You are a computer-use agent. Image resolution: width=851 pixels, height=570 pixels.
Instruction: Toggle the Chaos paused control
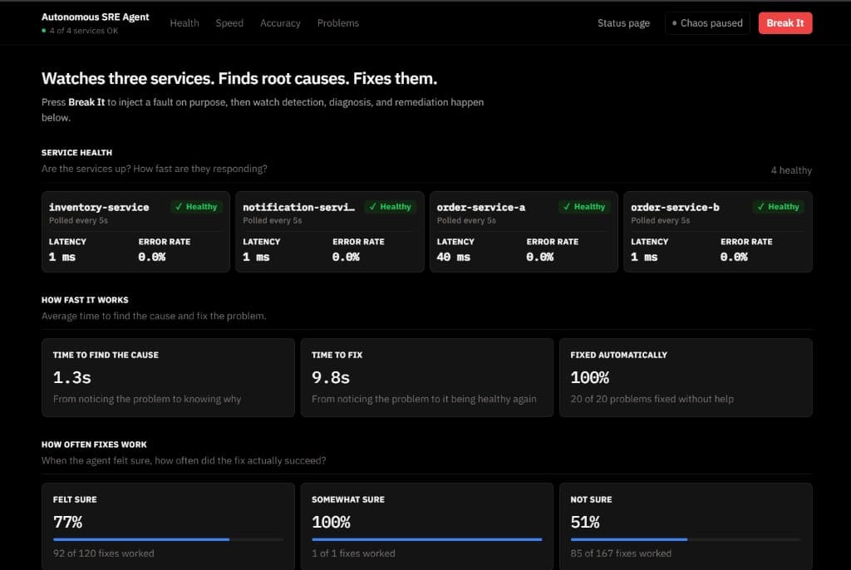point(707,22)
